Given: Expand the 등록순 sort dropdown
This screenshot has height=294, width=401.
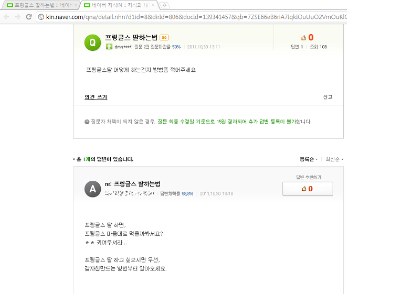Looking at the screenshot, I should point(309,159).
